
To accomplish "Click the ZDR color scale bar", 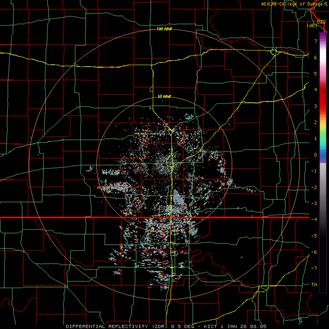I will 323,162.
